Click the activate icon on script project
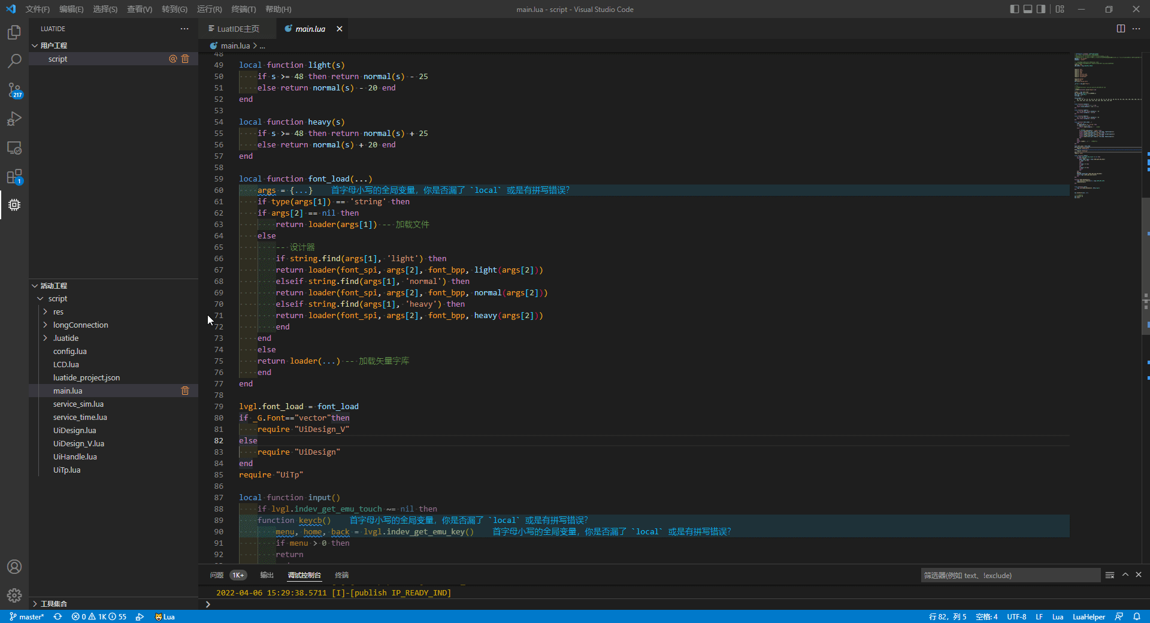The width and height of the screenshot is (1150, 623). tap(172, 59)
